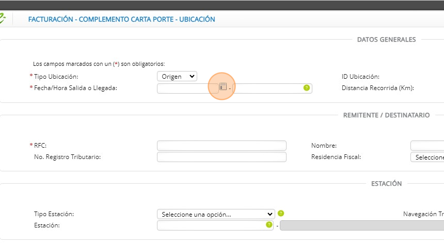Image resolution: width=444 pixels, height=247 pixels.
Task: Click the green logo icon in the header
Action: pos(2,19)
